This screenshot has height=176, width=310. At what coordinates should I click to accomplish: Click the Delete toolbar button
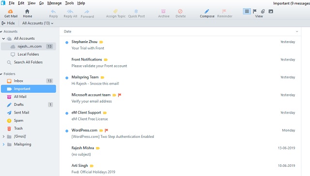[180, 14]
